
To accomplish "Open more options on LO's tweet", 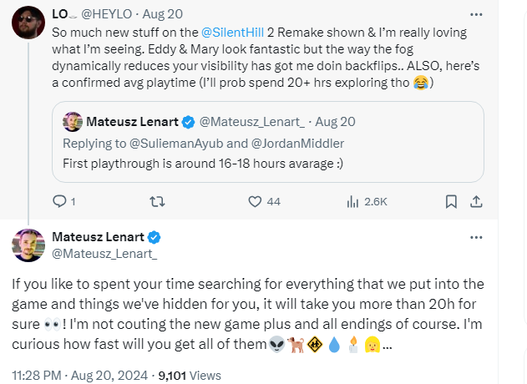I will pos(476,15).
